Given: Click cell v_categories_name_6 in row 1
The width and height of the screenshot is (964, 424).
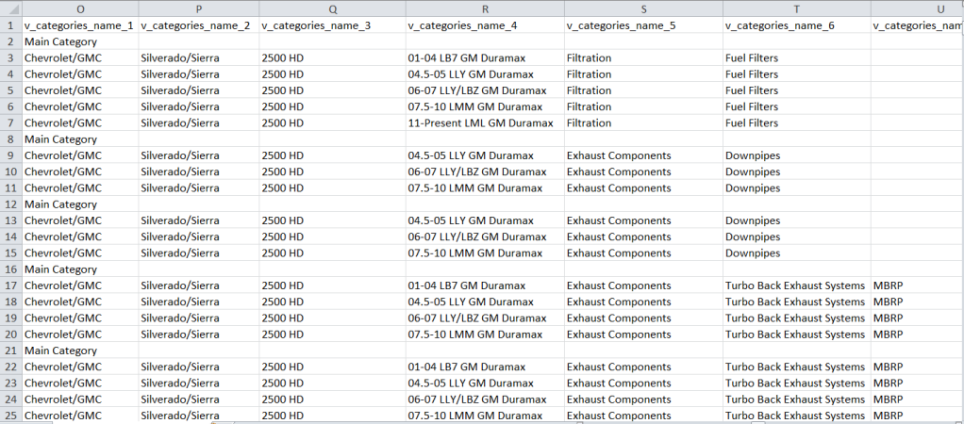Looking at the screenshot, I should [x=797, y=25].
